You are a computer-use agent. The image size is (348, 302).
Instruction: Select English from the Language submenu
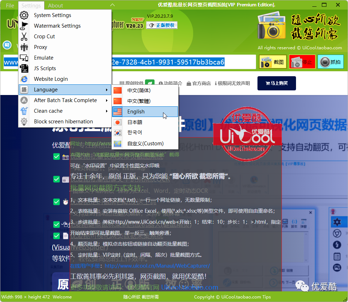coord(136,111)
